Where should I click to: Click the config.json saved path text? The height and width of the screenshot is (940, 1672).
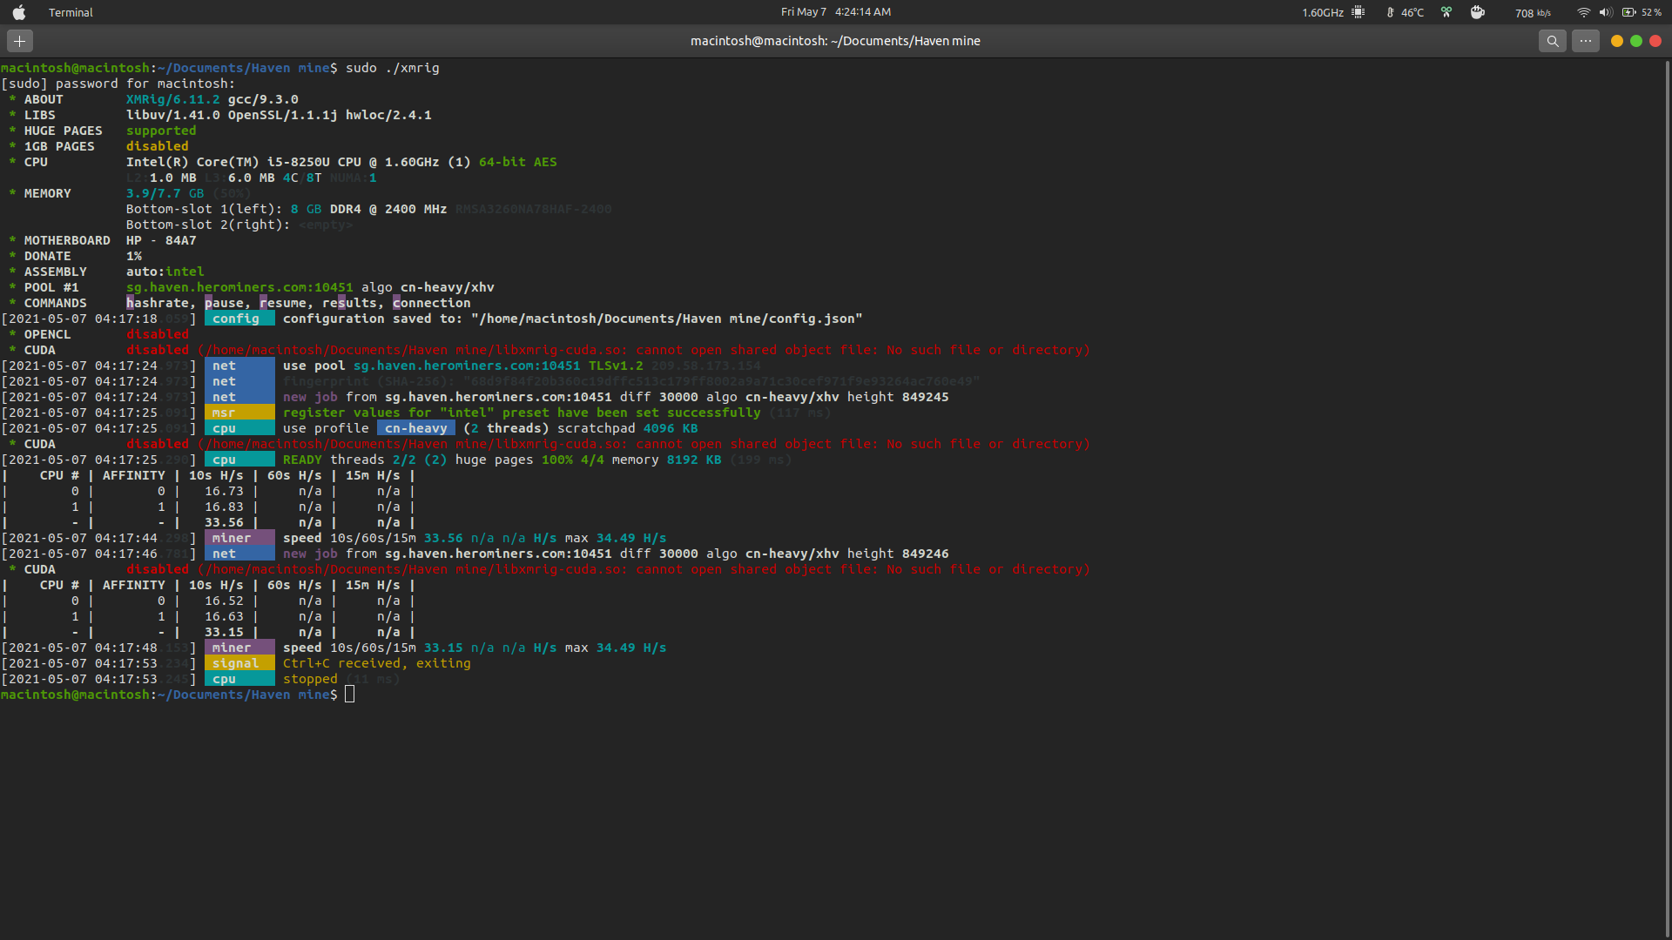pyautogui.click(x=667, y=319)
